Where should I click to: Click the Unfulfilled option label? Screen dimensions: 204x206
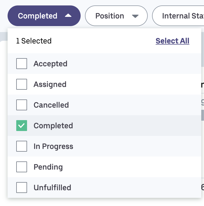[52, 188]
